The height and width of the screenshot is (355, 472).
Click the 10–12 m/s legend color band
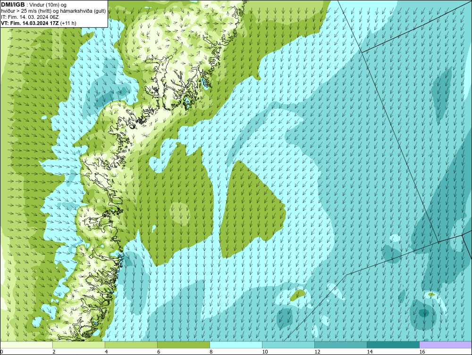tap(288, 345)
